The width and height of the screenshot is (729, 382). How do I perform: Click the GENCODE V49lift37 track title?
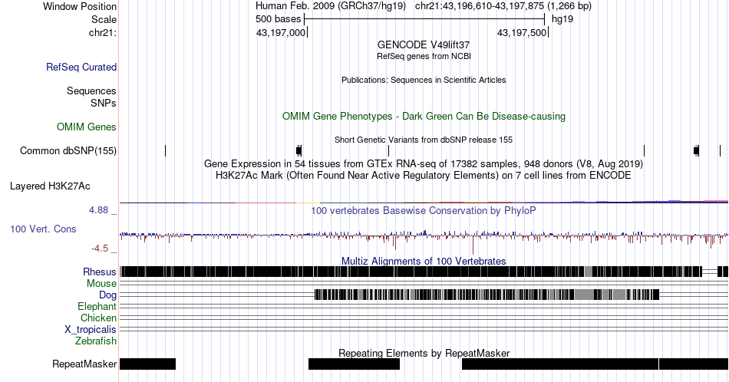point(424,45)
